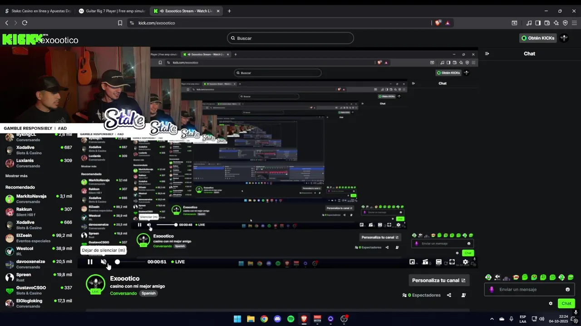Switch to the Stake Casino browser tab
Image resolution: width=581 pixels, height=326 pixels.
[x=37, y=11]
